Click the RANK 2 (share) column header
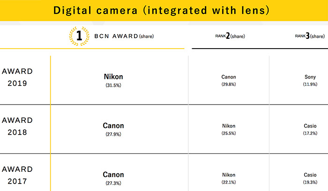 click(230, 36)
